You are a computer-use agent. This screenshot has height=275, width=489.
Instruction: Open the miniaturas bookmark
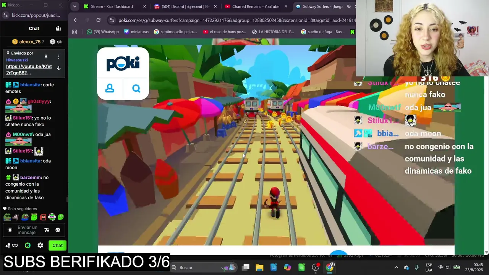[136, 32]
